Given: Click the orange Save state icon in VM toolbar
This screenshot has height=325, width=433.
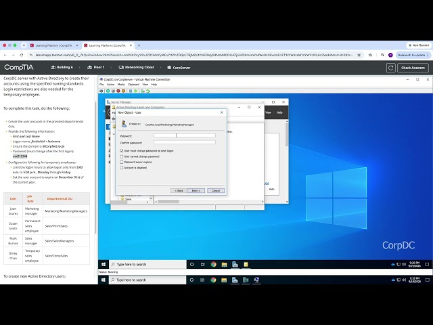Looking at the screenshot, I should coord(123,91).
